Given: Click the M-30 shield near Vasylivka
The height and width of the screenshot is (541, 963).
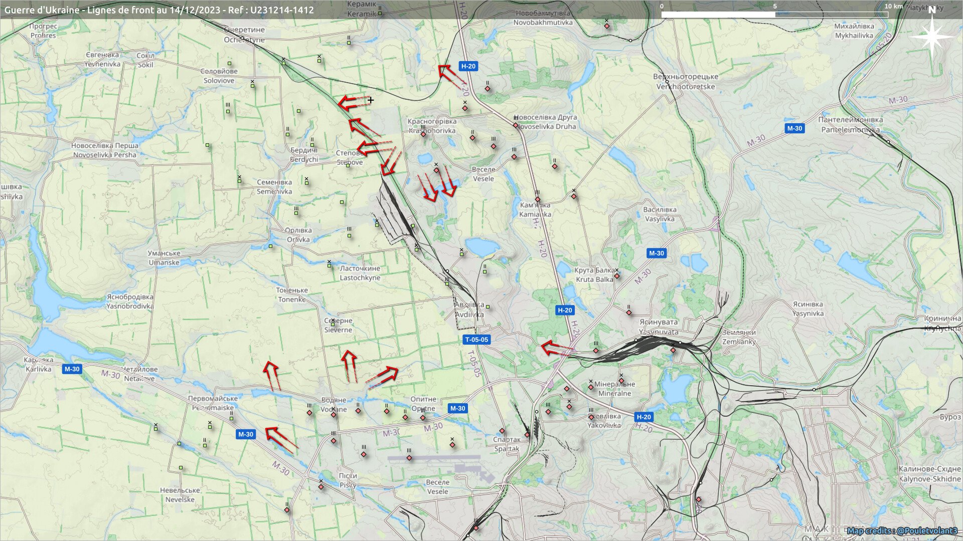Looking at the screenshot, I should coord(657,253).
